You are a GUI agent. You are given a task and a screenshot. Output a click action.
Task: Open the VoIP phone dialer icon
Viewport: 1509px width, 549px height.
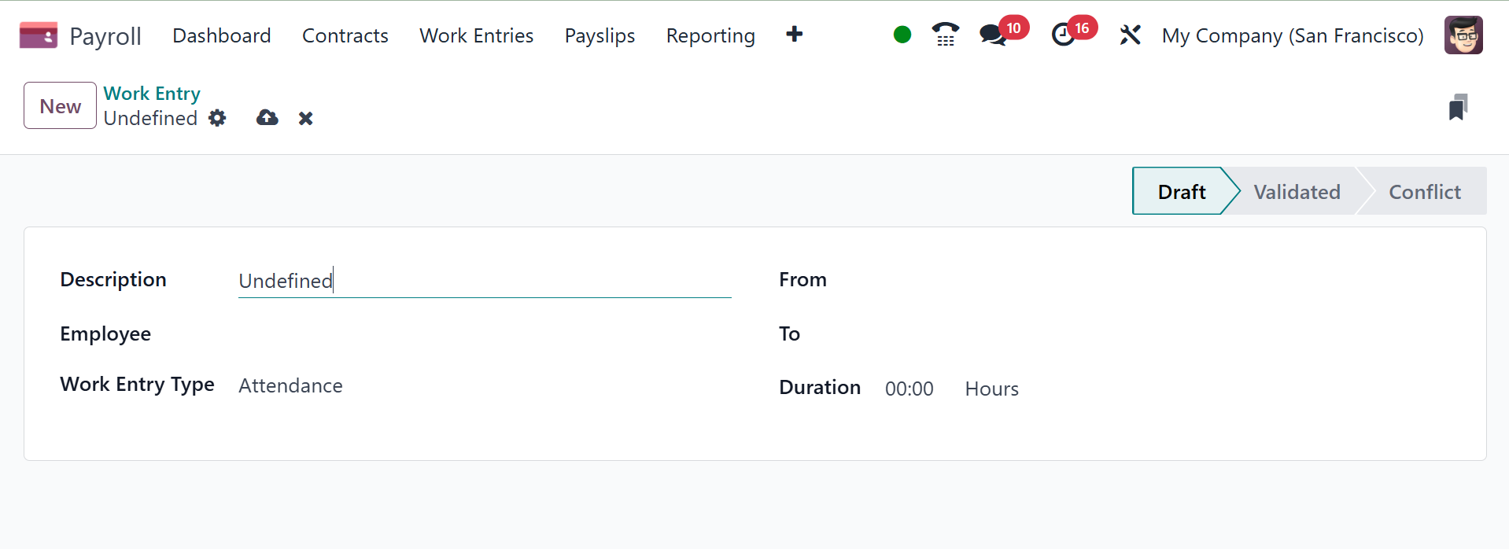[945, 35]
